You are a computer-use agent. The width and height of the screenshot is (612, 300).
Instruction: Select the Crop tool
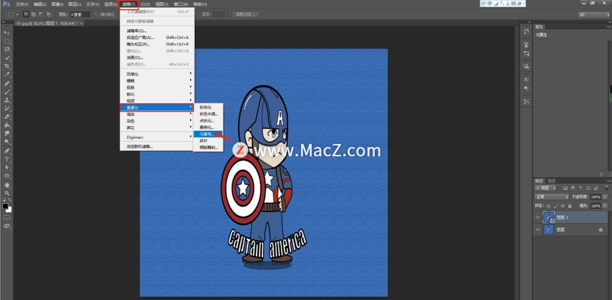click(x=7, y=66)
